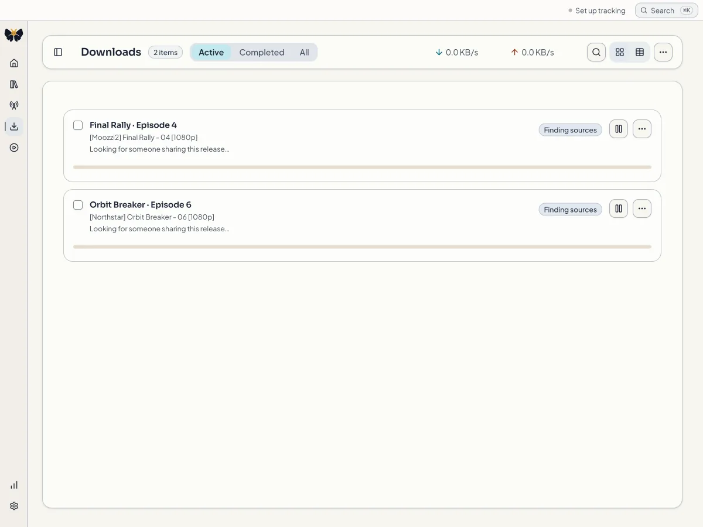The width and height of the screenshot is (703, 527).
Task: Open the Library sidebar icon
Action: pyautogui.click(x=14, y=84)
